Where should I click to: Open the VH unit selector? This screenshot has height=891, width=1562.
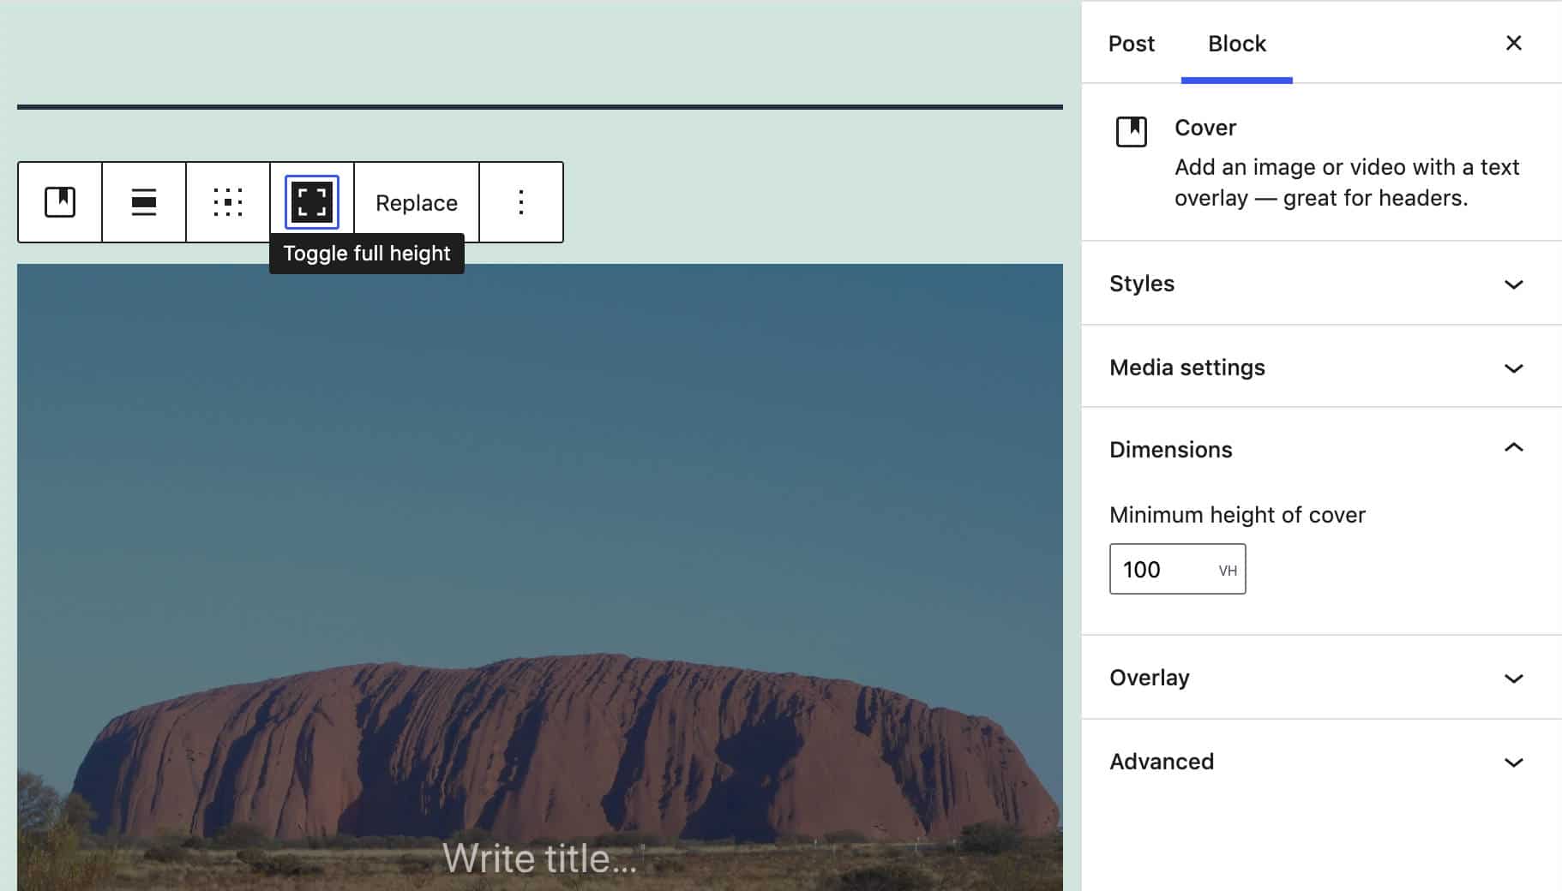click(1228, 571)
